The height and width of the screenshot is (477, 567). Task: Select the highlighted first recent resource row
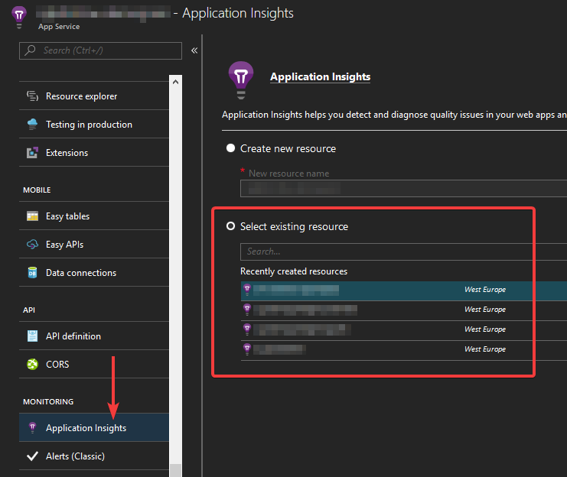tap(404, 291)
